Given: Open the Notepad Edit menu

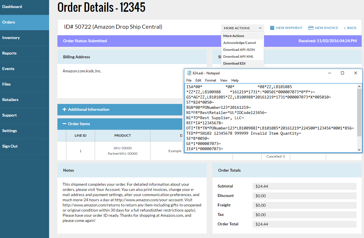Looking at the screenshot, I should click(x=198, y=80).
